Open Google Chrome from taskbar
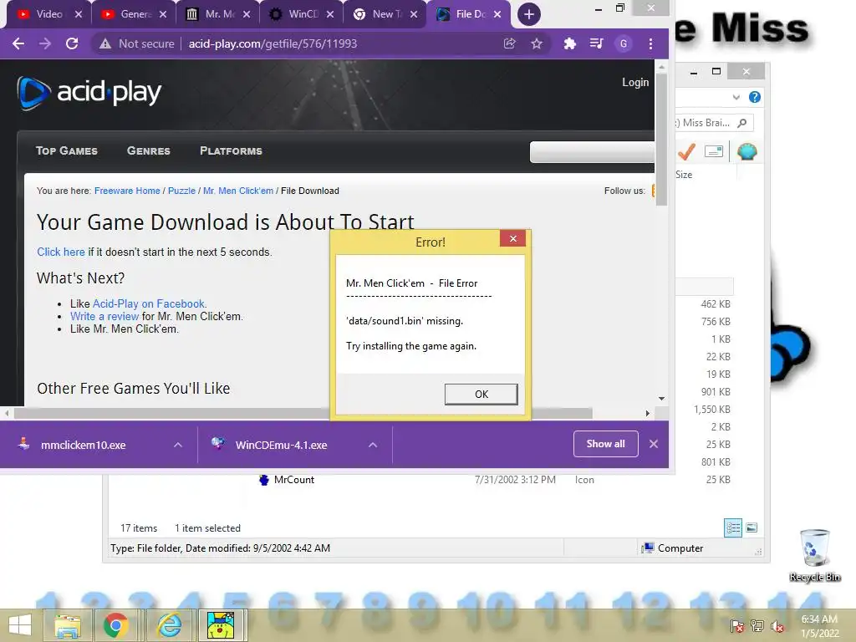856x642 pixels. click(115, 625)
